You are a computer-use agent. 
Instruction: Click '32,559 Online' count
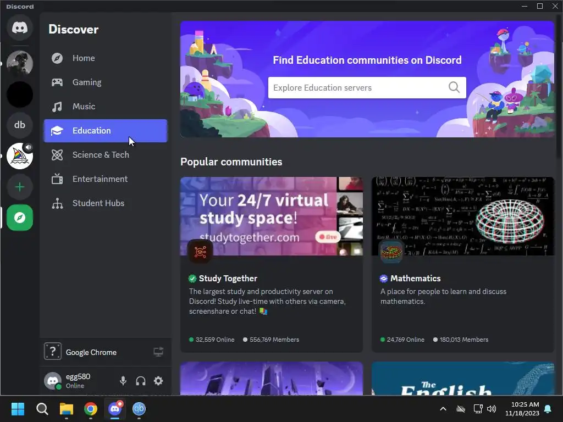tap(215, 340)
